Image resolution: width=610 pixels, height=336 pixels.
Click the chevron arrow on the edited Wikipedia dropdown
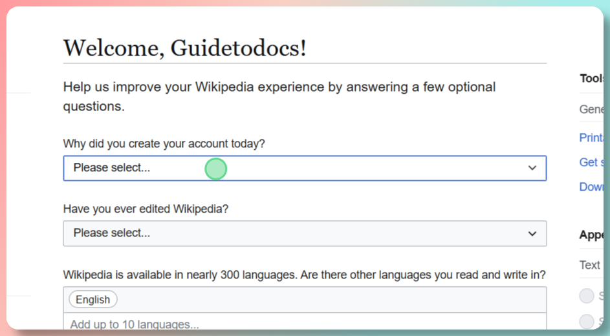532,233
